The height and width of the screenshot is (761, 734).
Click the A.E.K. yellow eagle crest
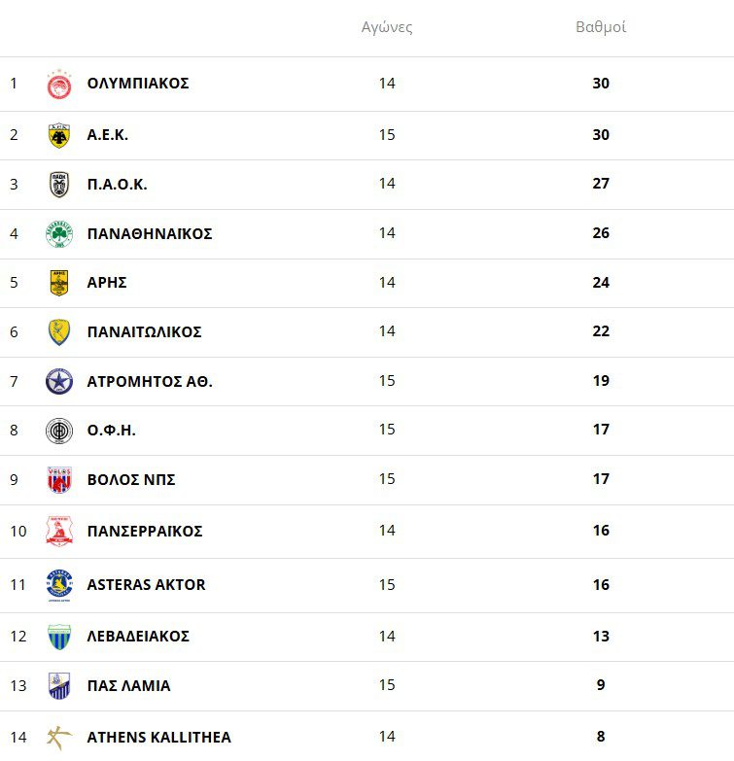[x=59, y=135]
